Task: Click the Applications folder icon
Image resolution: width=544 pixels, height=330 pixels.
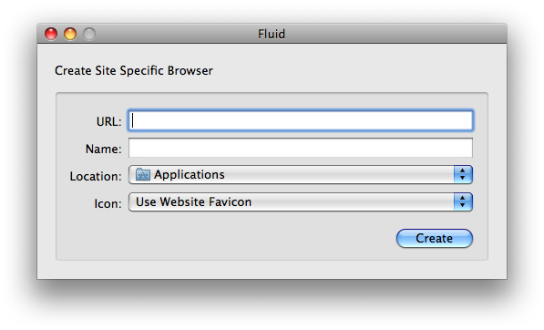Action: point(142,174)
